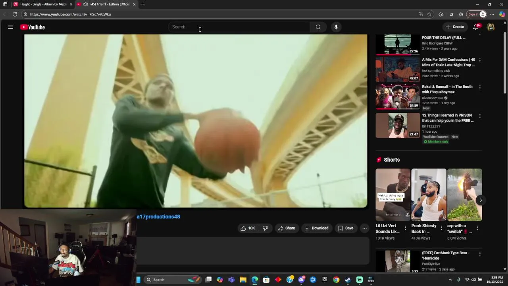Open Windows Start menu button
This screenshot has height=286, width=508.
click(x=139, y=280)
